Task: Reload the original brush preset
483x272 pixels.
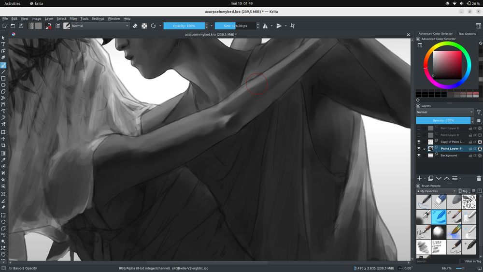Action: click(x=153, y=26)
